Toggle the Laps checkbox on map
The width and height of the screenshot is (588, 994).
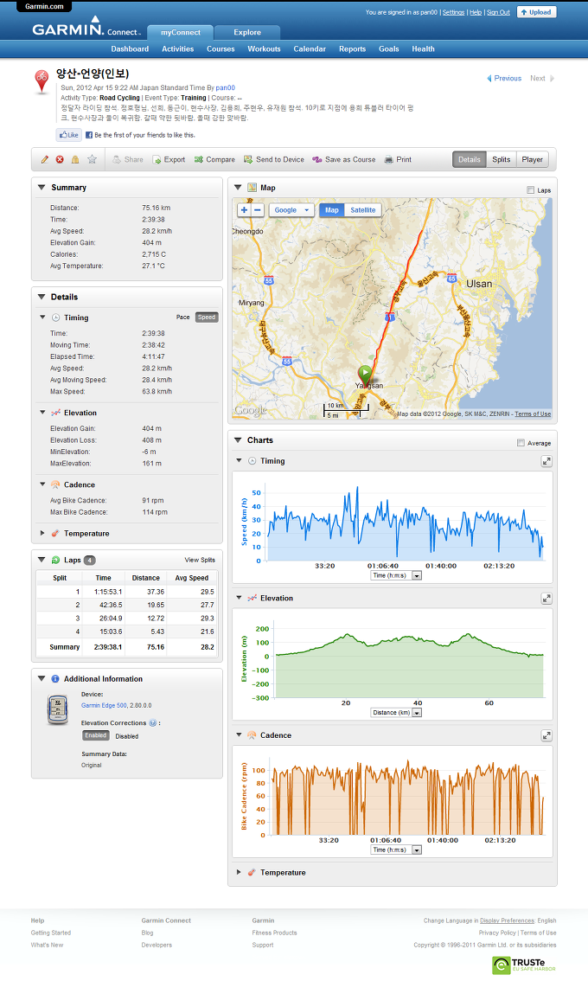point(530,189)
